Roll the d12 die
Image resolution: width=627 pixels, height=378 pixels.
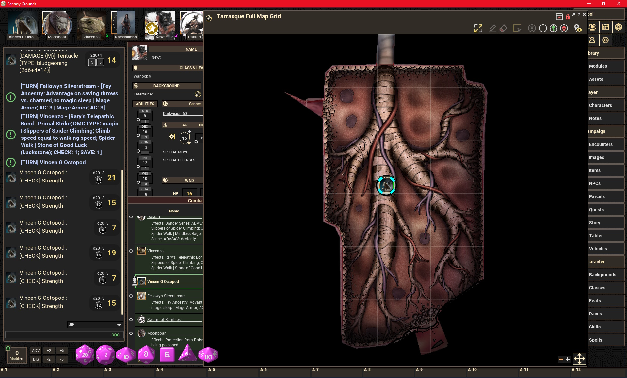105,355
